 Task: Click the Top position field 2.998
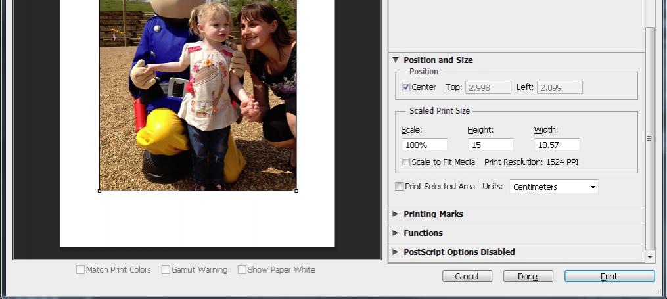pyautogui.click(x=488, y=87)
